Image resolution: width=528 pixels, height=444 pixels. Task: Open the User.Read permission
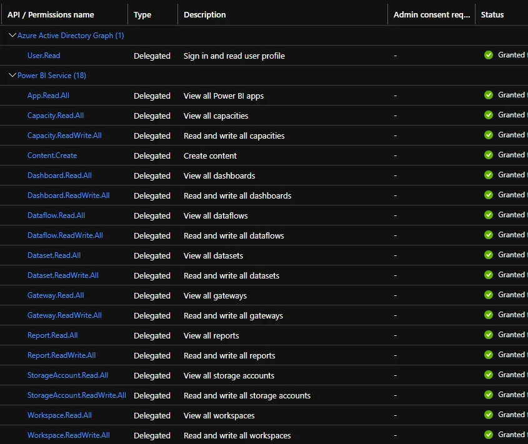(44, 56)
